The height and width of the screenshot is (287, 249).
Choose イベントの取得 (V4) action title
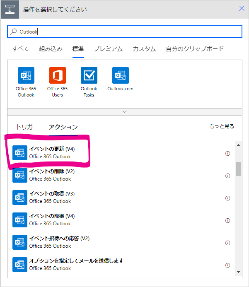pos(52,216)
